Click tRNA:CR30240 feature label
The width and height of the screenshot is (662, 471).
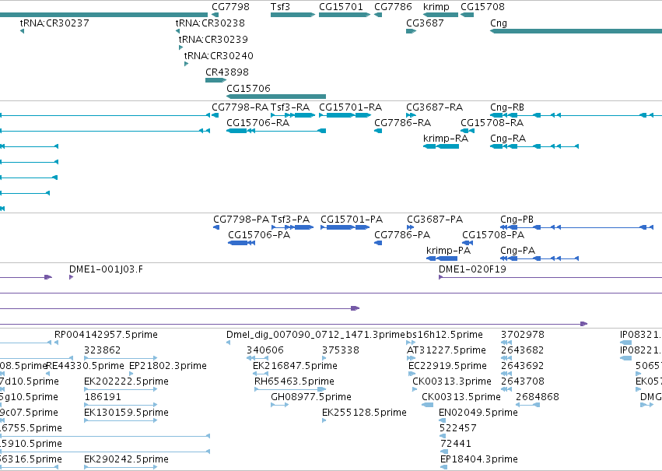click(219, 56)
